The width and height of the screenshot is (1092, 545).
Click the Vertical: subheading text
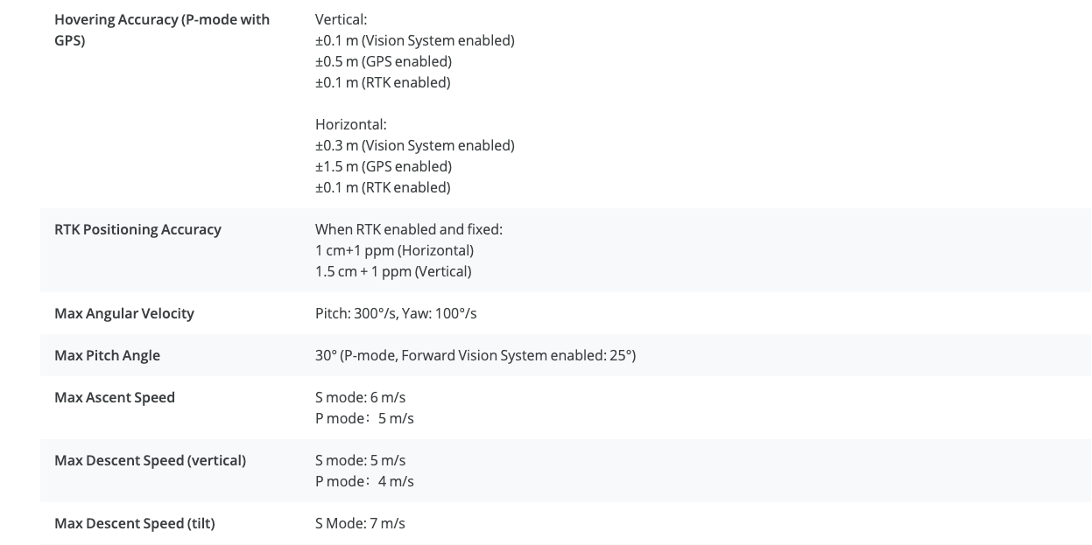[342, 19]
